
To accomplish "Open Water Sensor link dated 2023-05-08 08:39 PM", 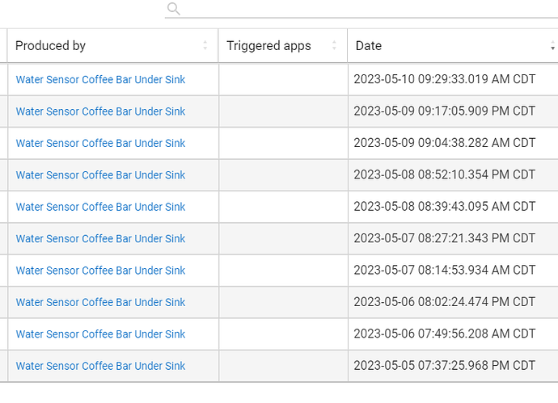I will pos(100,207).
